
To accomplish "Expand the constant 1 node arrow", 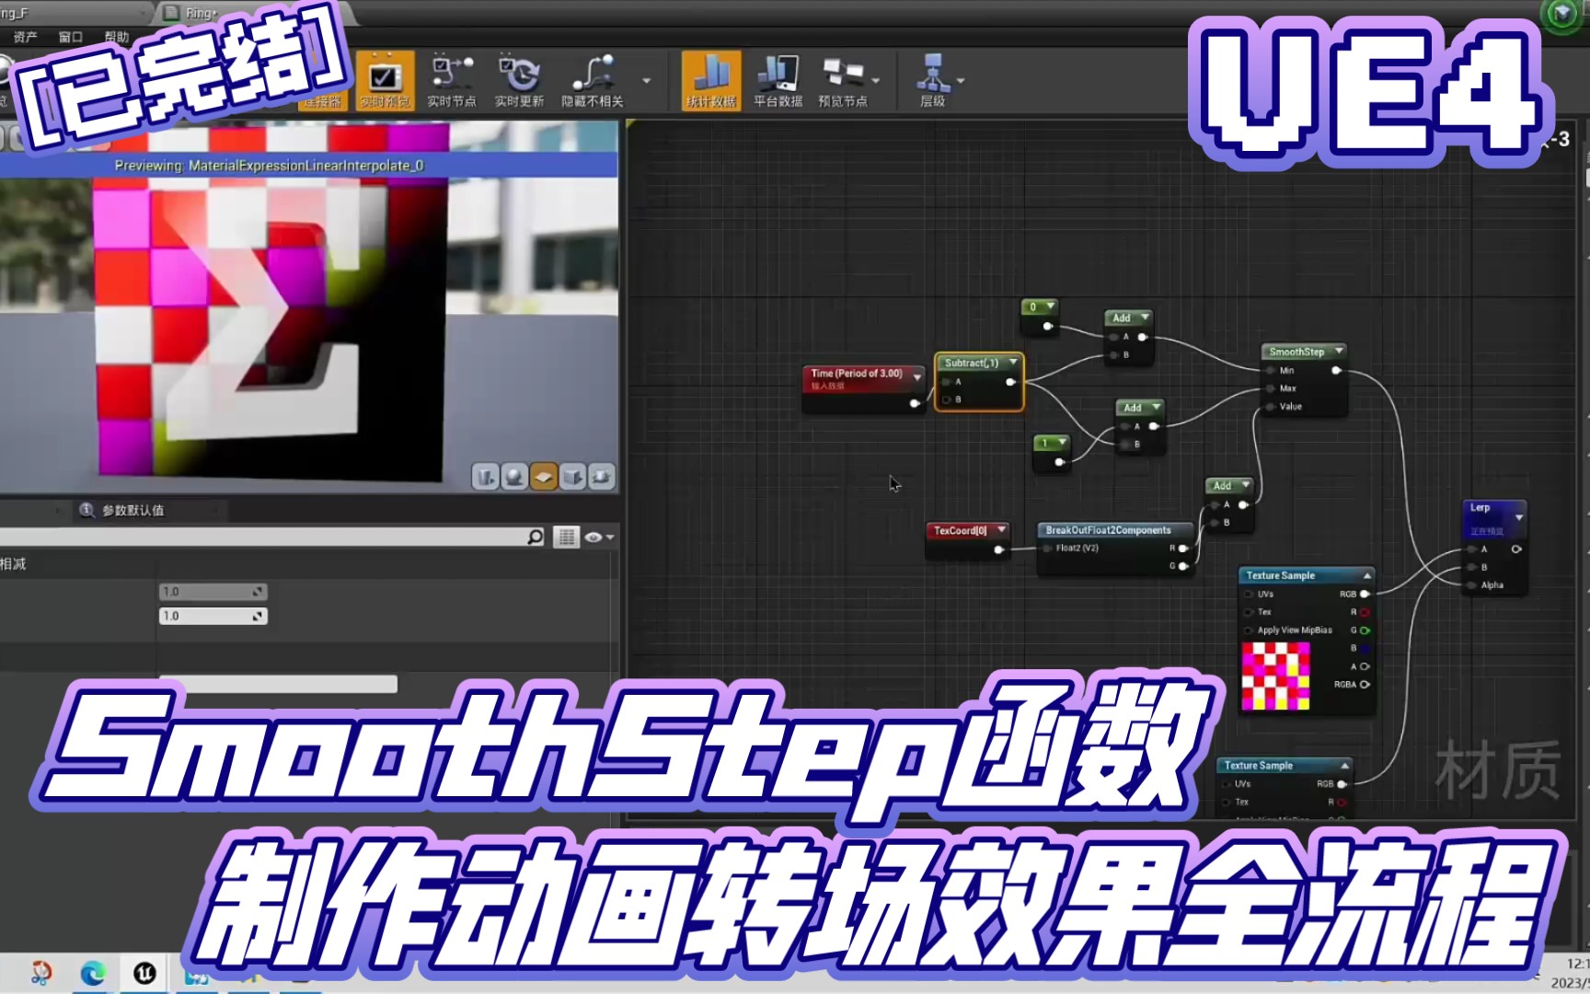I will (x=1062, y=442).
